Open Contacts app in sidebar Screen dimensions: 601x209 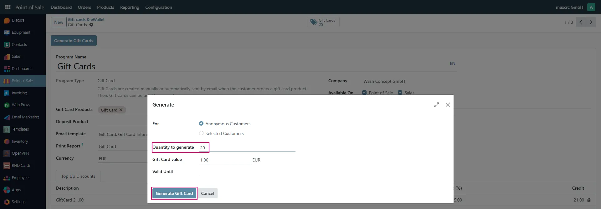click(x=23, y=45)
